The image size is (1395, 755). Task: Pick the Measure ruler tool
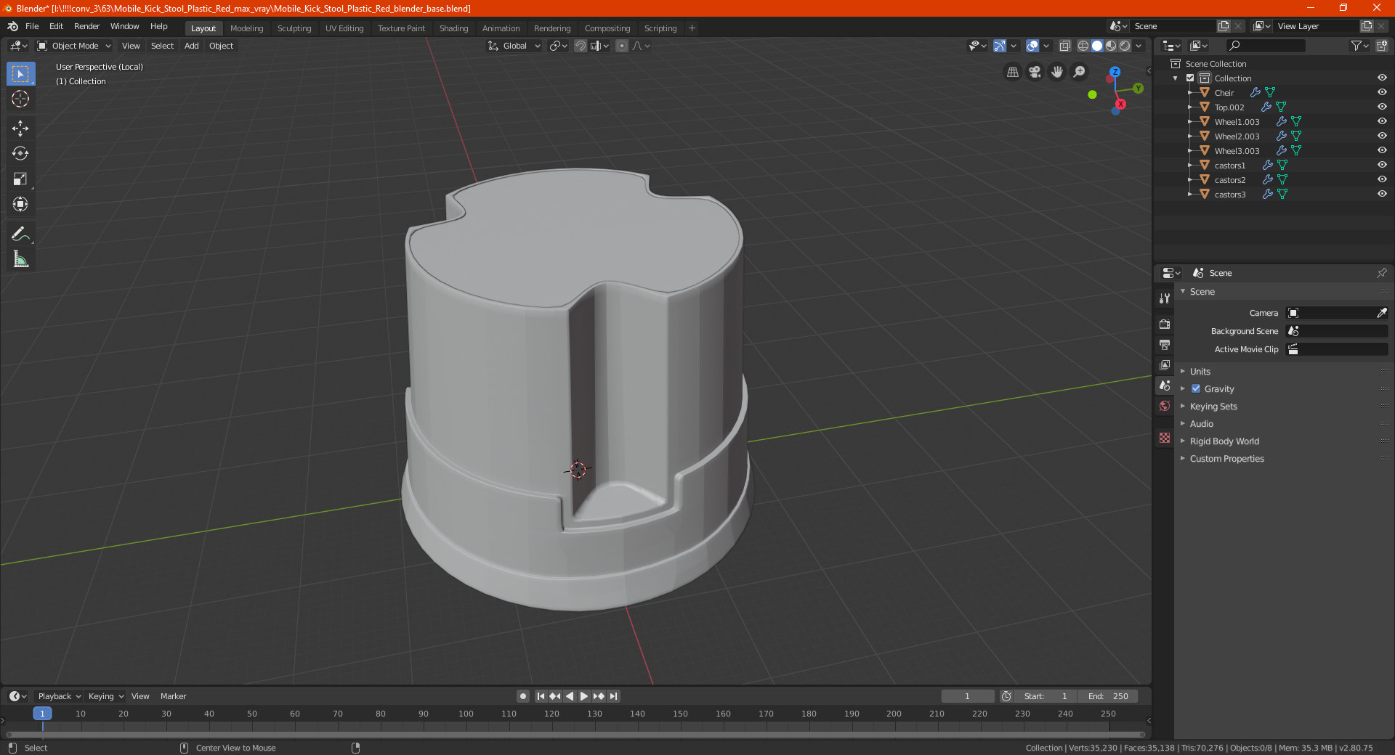point(20,259)
